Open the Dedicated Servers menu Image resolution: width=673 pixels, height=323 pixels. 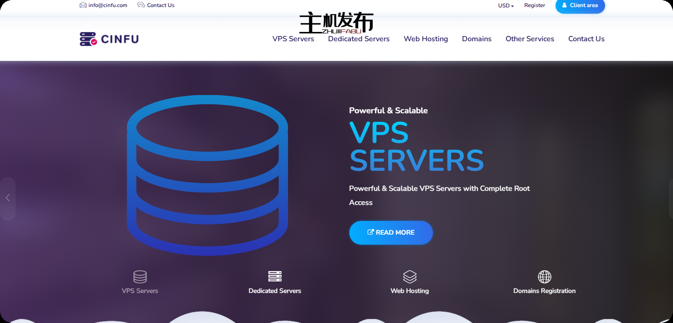tap(359, 39)
